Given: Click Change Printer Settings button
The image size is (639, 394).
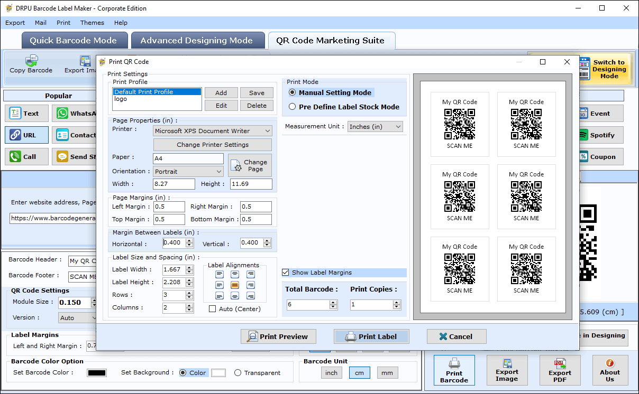Looking at the screenshot, I should pos(213,145).
